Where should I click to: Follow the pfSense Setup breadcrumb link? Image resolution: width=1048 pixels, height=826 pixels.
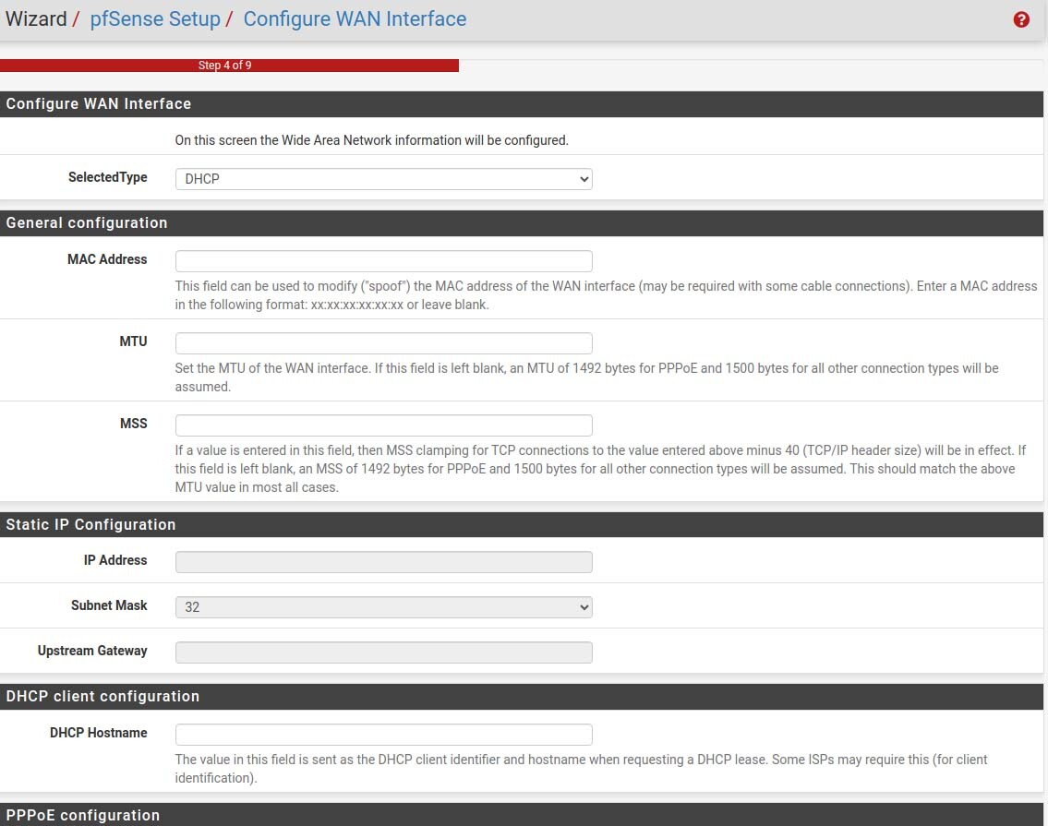155,18
